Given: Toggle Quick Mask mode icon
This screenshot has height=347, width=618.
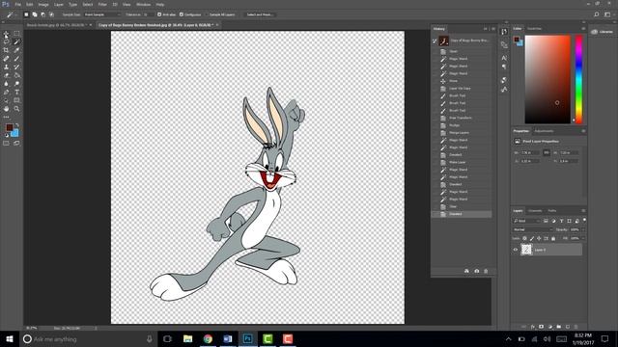Looking at the screenshot, I should (x=6, y=144).
